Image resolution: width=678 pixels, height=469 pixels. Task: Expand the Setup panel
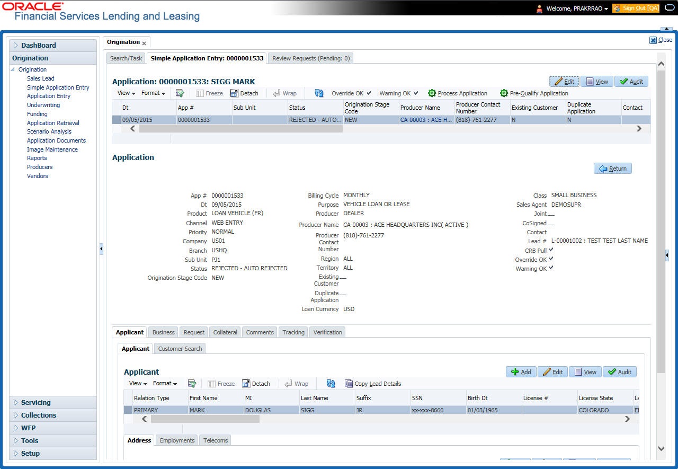pyautogui.click(x=53, y=454)
